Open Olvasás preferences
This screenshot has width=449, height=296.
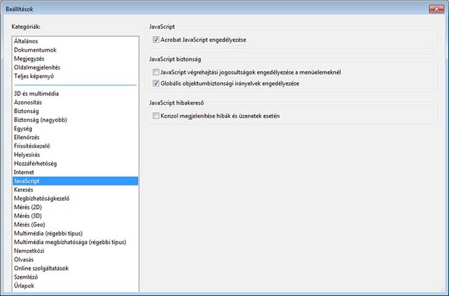[76, 260]
